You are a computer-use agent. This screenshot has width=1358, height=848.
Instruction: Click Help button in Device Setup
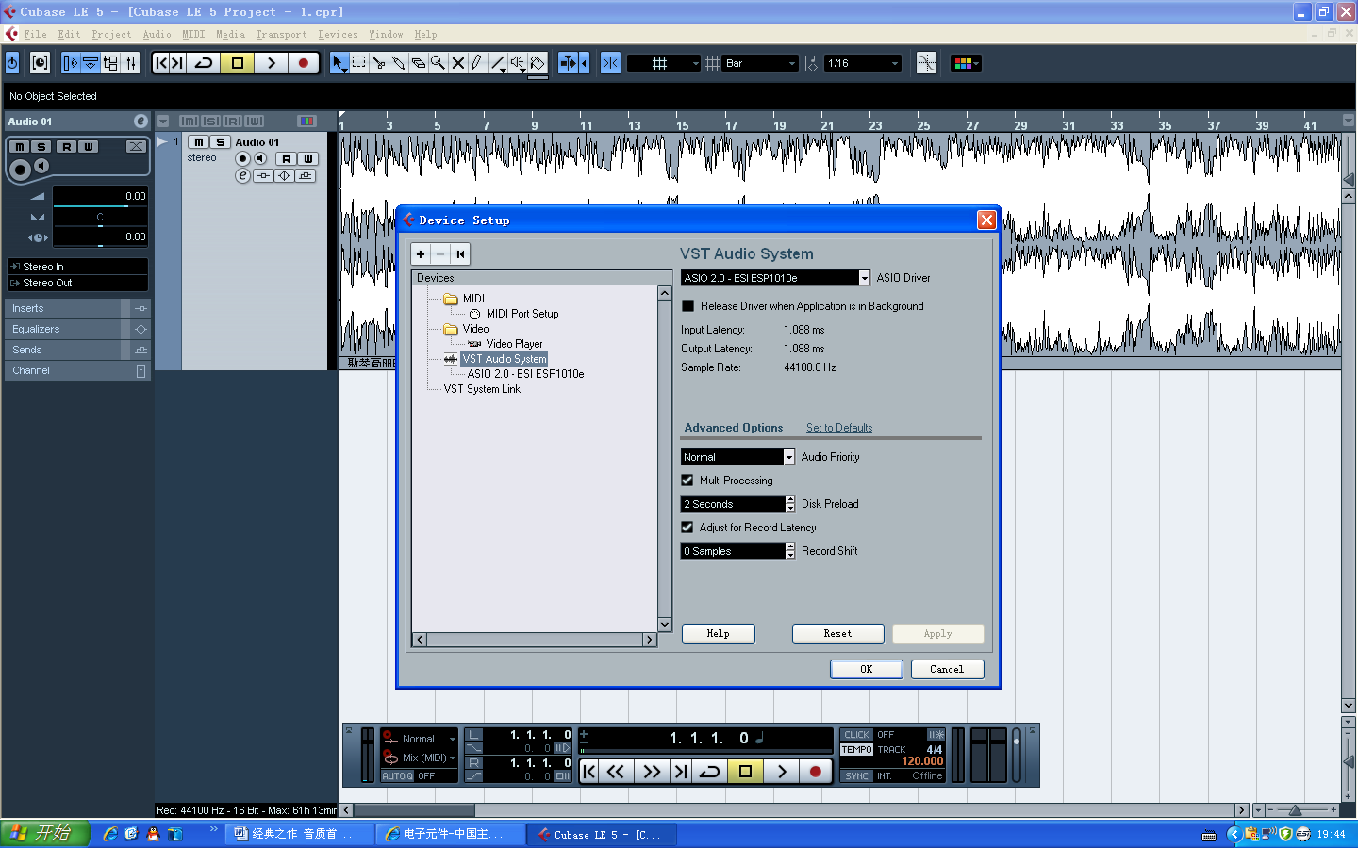click(719, 633)
